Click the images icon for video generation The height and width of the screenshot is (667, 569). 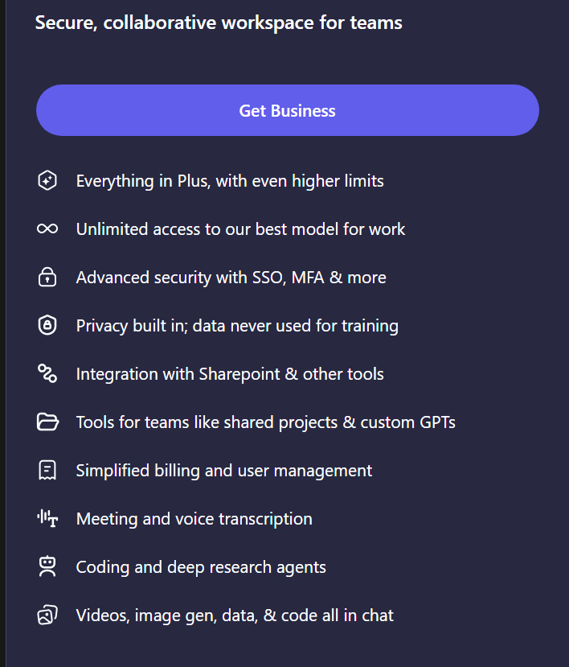pos(47,616)
